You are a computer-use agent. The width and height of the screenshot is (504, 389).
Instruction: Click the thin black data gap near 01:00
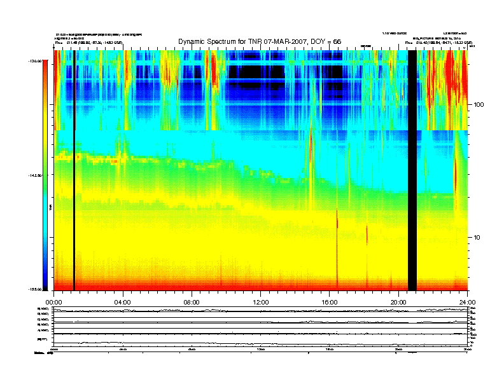coord(74,170)
